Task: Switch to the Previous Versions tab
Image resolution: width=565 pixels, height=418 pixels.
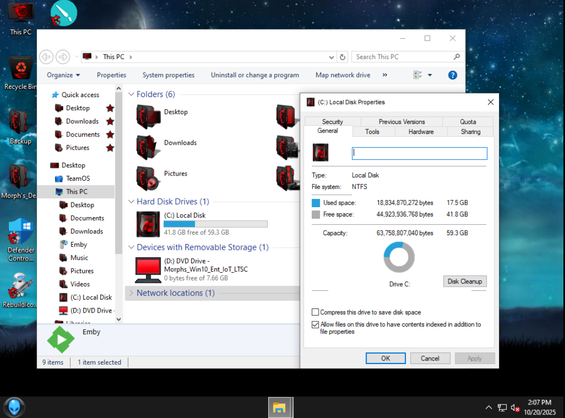Action: (x=401, y=122)
